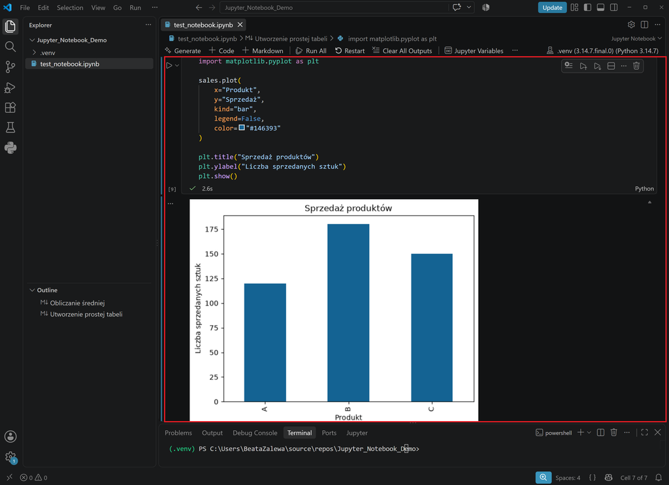The width and height of the screenshot is (669, 485).
Task: Click the #146393 color swatch in code
Action: click(x=242, y=128)
